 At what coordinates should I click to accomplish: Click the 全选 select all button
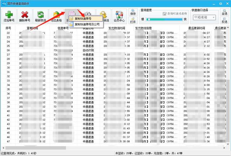(224, 13)
